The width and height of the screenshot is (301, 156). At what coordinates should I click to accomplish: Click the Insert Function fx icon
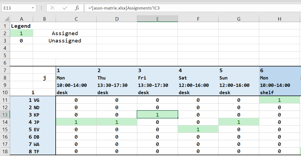(x=77, y=8)
